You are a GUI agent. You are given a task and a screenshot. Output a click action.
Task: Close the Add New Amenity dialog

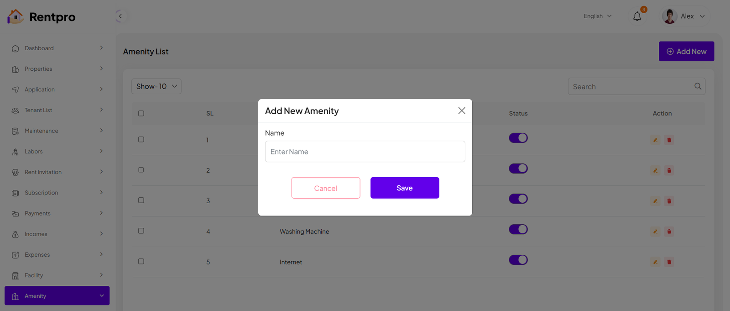(x=461, y=111)
